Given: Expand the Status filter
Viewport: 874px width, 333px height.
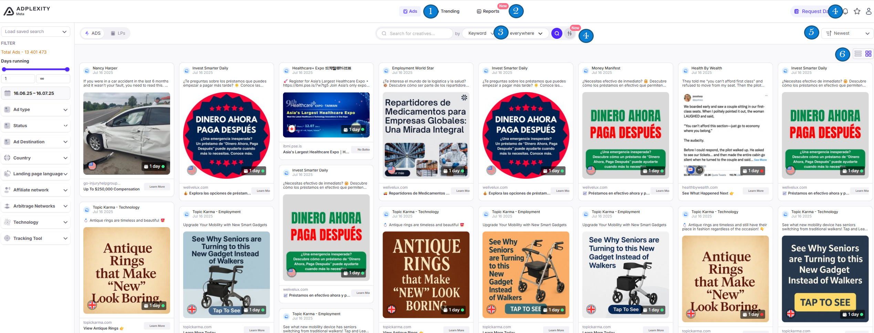Looking at the screenshot, I should pos(35,125).
